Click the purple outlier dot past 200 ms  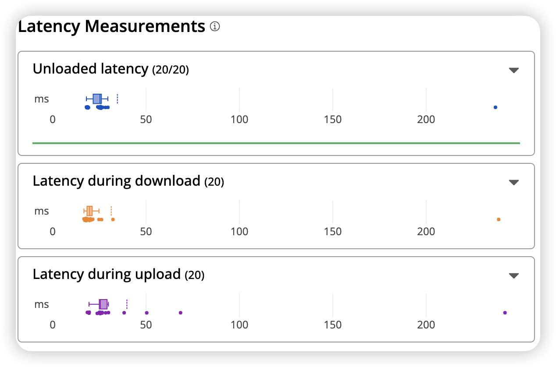505,313
